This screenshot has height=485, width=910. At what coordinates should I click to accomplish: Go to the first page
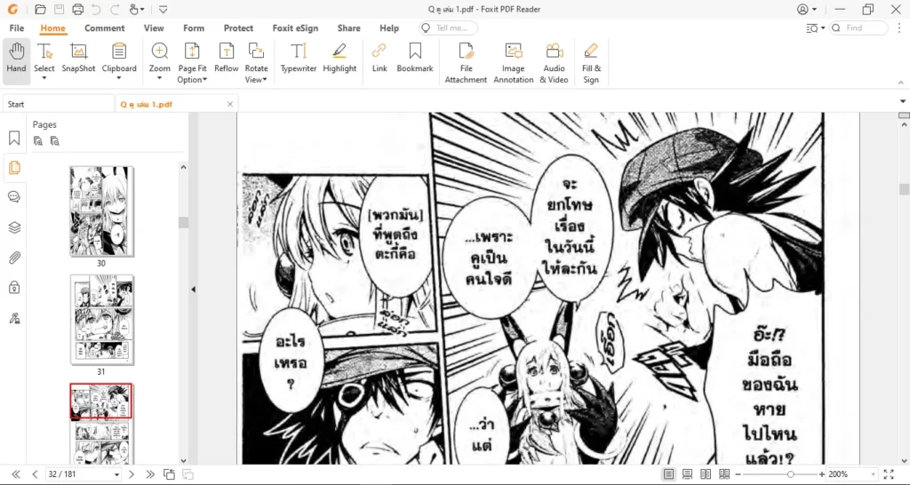[16, 474]
